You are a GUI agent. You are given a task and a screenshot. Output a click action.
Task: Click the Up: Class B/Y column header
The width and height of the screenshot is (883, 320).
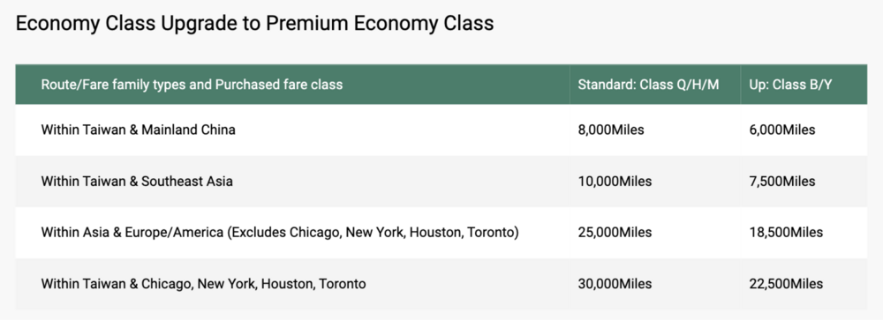790,85
